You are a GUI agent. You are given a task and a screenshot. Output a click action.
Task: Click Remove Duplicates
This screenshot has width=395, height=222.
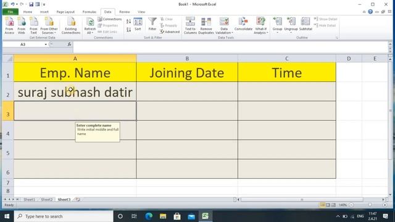click(x=206, y=25)
